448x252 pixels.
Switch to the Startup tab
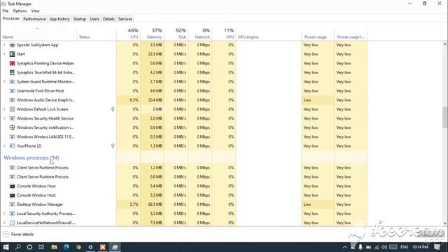pyautogui.click(x=80, y=19)
